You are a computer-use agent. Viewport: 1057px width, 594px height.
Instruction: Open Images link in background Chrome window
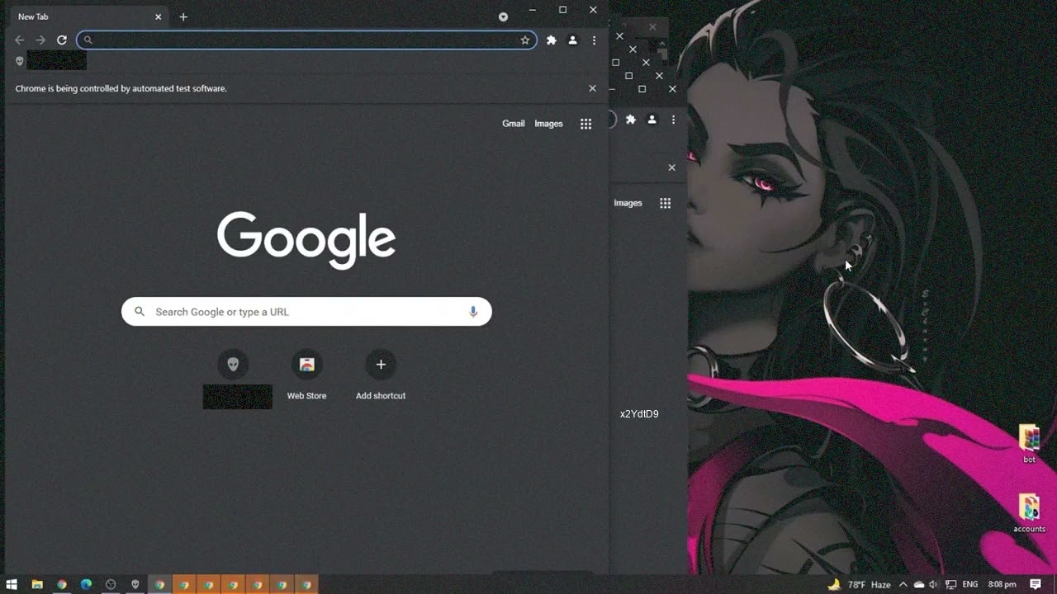(628, 203)
